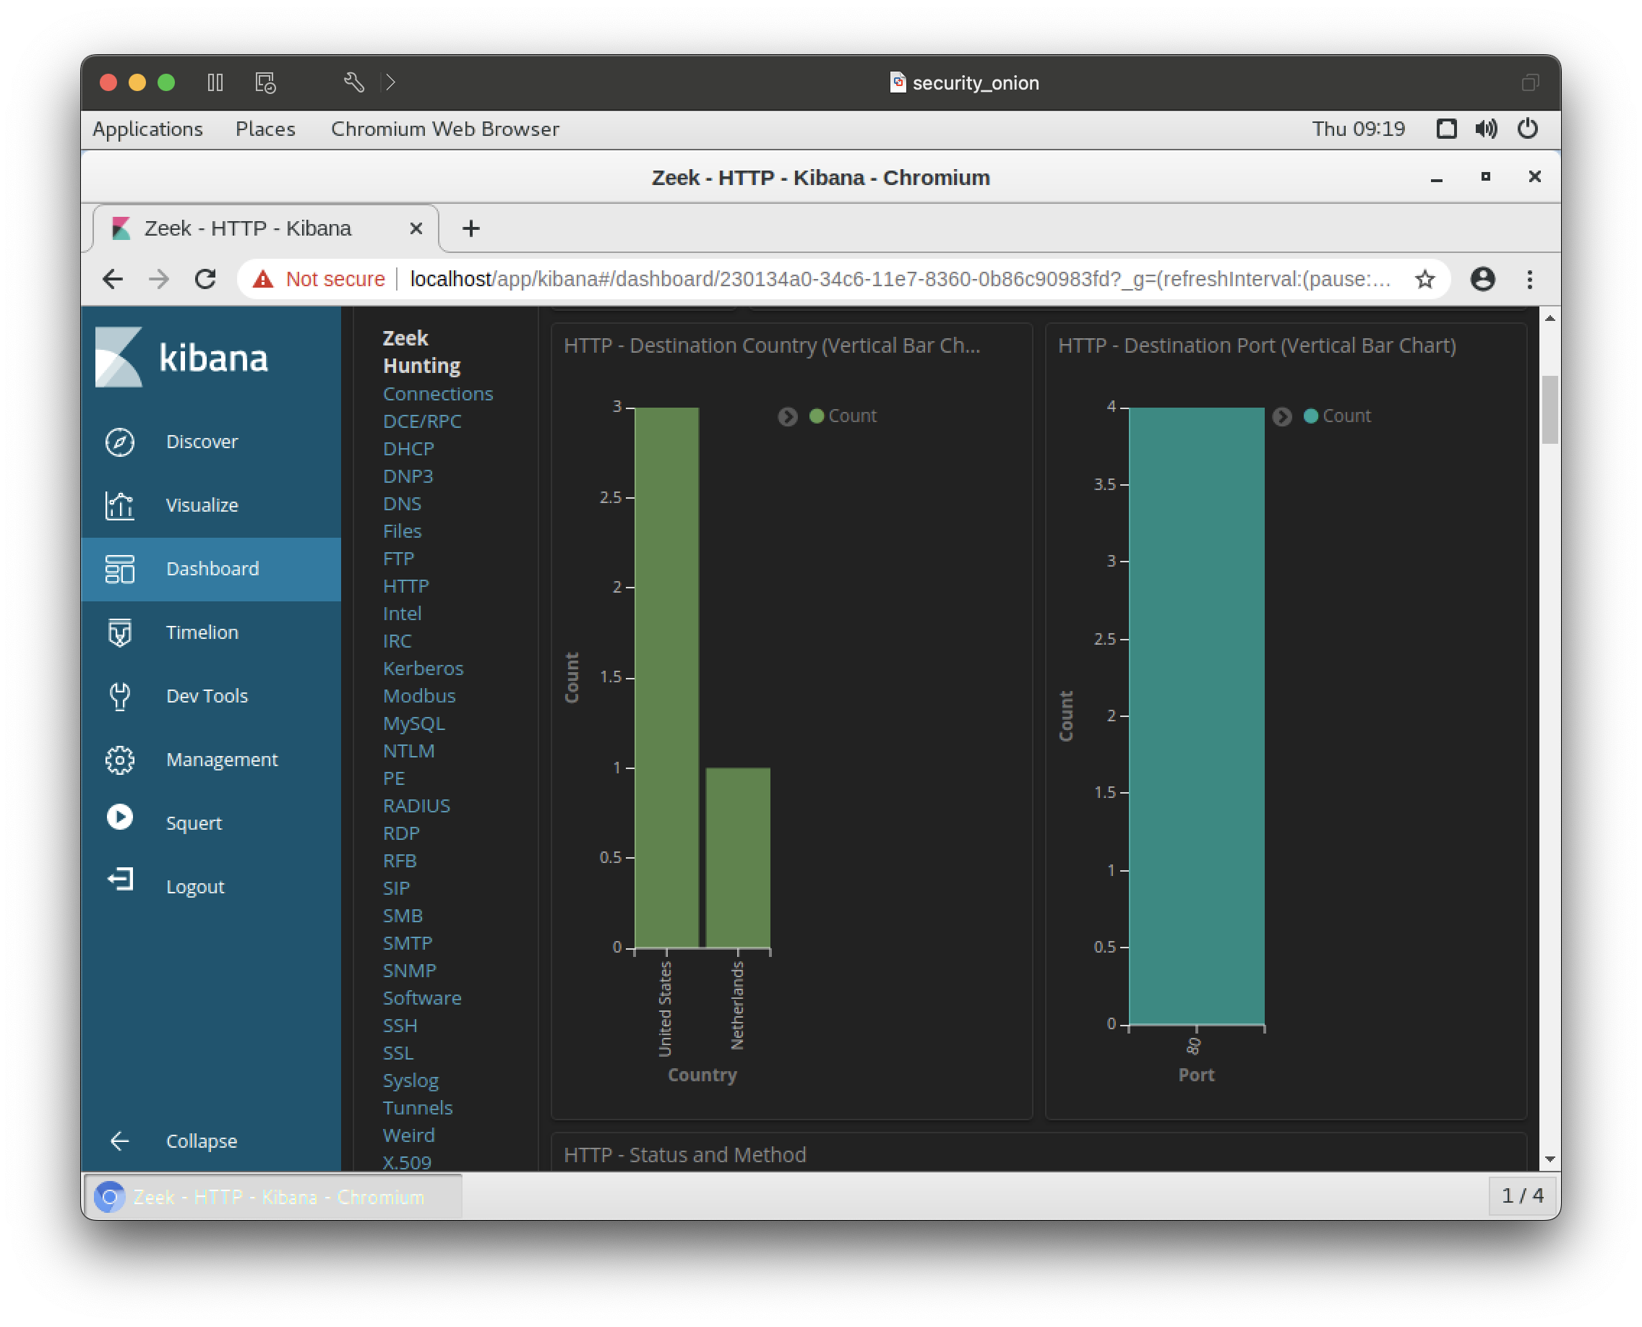Open the Places menu

pos(265,129)
